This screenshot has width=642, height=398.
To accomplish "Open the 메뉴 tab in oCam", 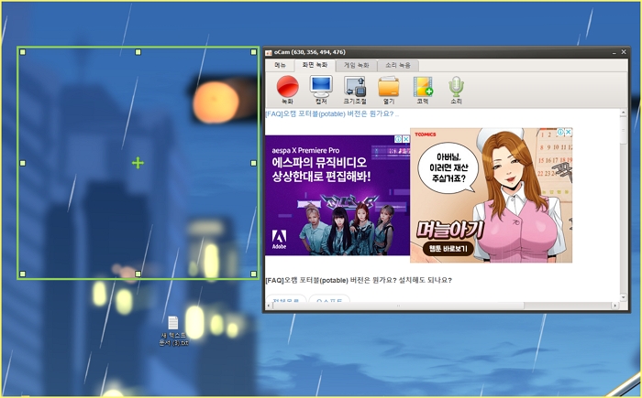I will point(281,65).
